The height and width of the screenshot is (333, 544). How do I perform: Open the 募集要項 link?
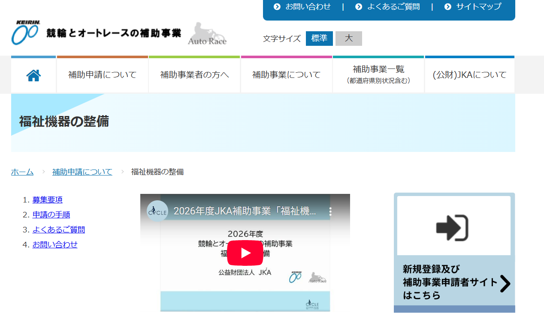(x=47, y=199)
